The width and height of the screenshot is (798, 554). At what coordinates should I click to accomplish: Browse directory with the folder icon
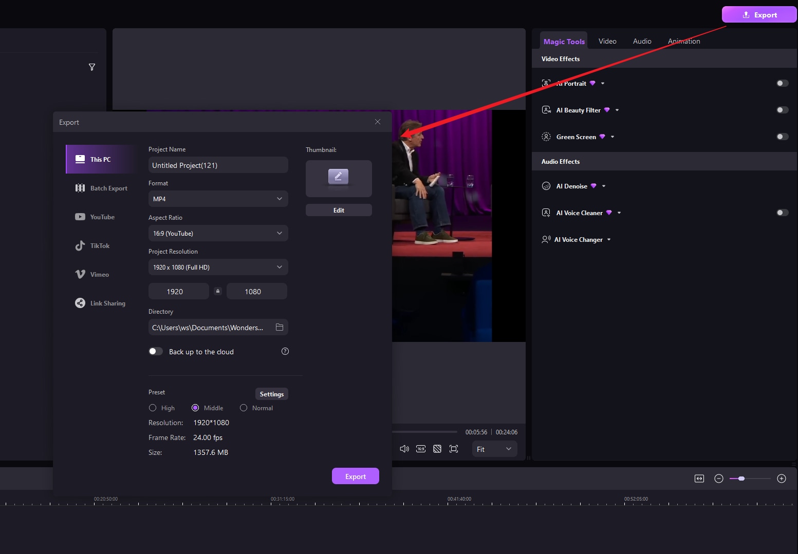point(280,328)
